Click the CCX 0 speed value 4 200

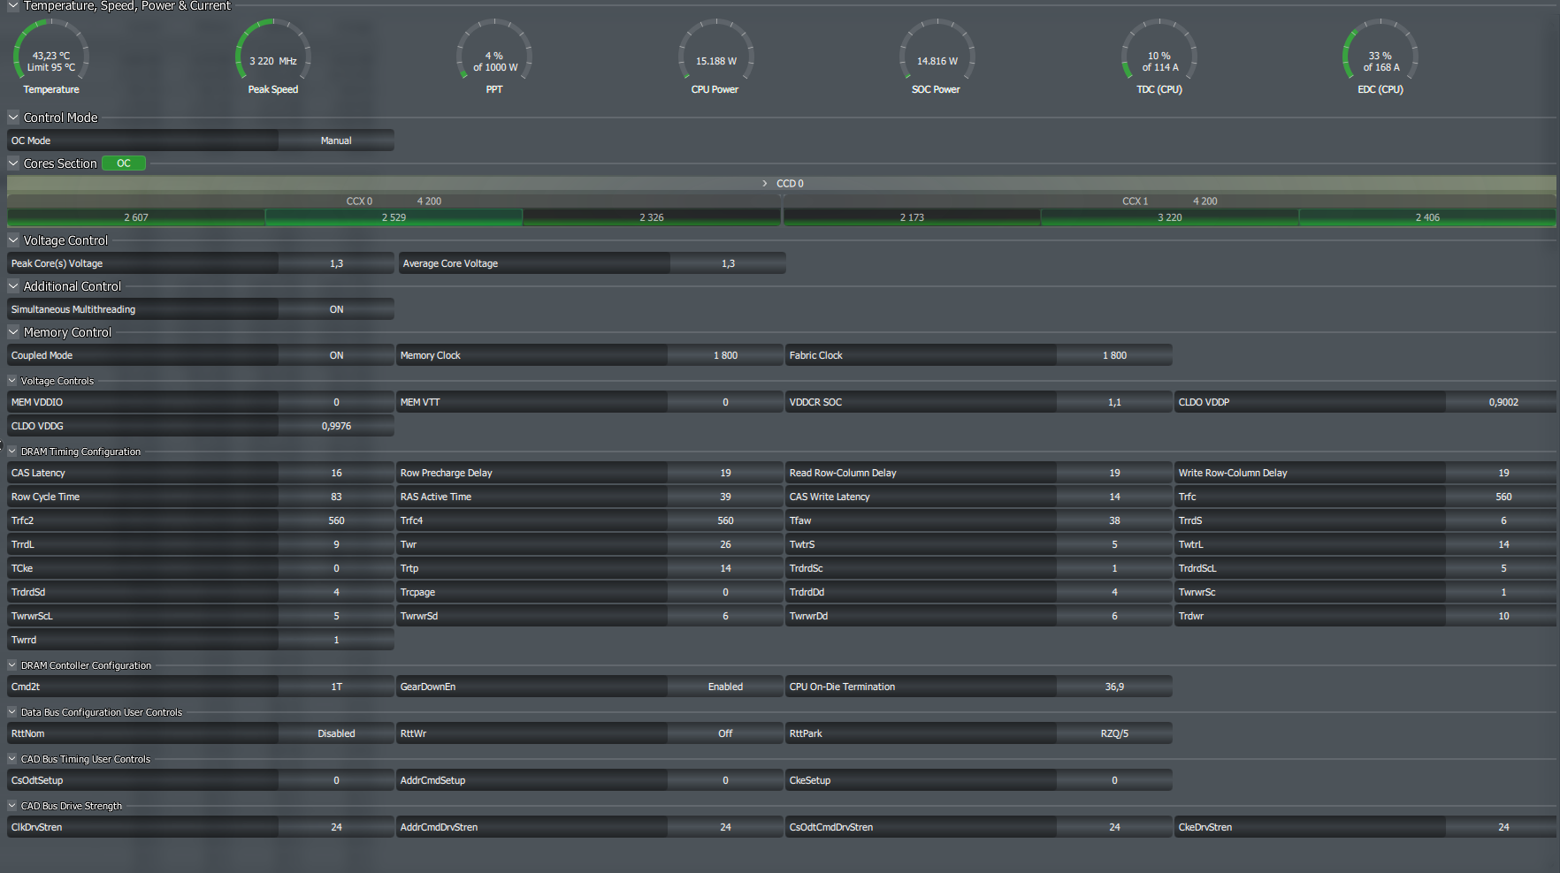point(429,201)
